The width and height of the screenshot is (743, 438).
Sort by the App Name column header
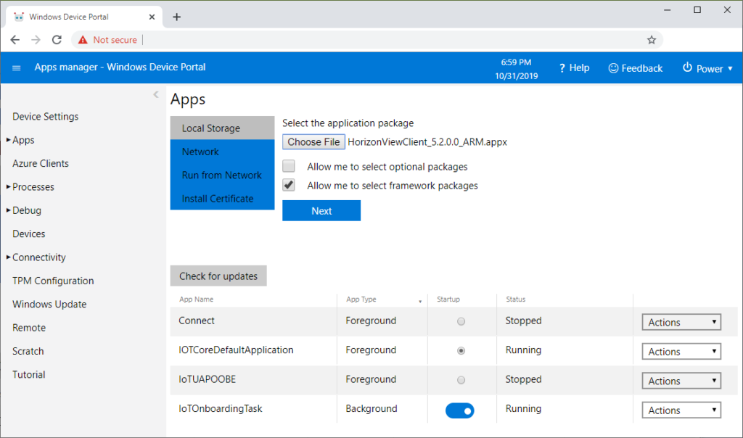[x=196, y=299]
